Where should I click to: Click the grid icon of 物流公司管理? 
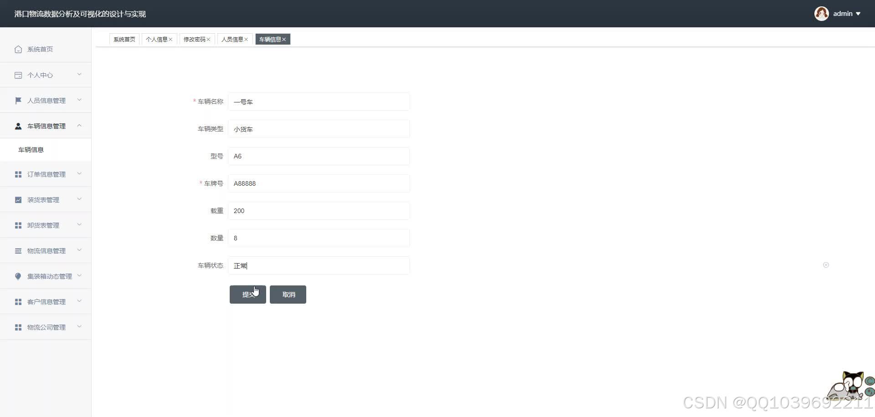[18, 327]
